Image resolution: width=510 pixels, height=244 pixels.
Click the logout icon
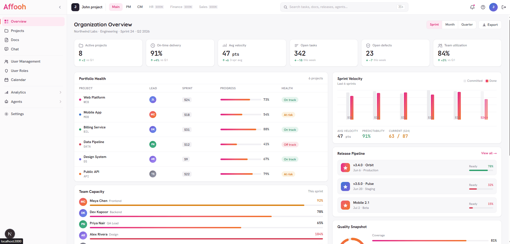[504, 7]
